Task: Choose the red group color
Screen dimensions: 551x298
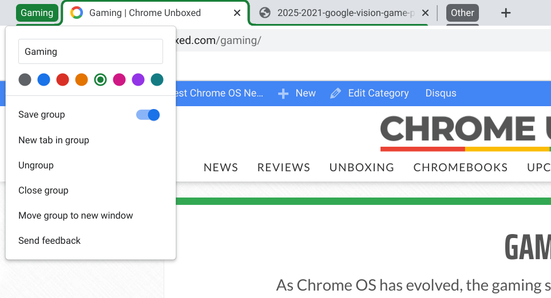Action: click(62, 79)
